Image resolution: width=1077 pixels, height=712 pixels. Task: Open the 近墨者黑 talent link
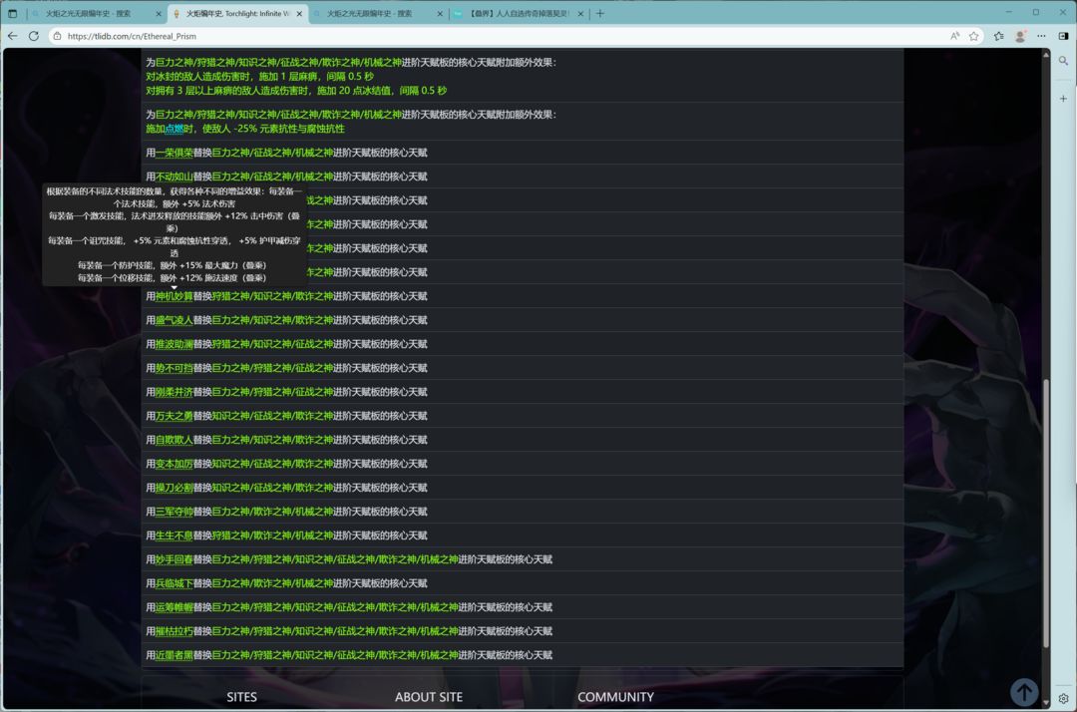174,655
